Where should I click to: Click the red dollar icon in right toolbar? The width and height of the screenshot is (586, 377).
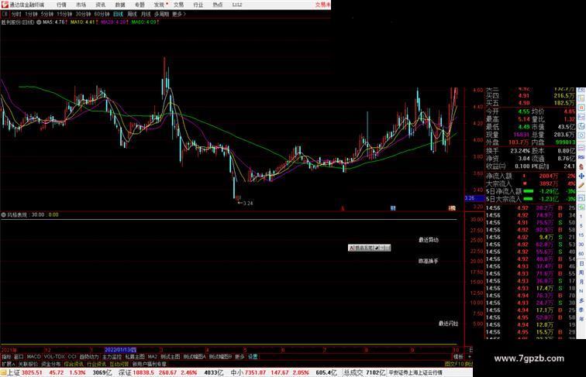click(581, 167)
